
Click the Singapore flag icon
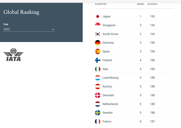click(98, 25)
